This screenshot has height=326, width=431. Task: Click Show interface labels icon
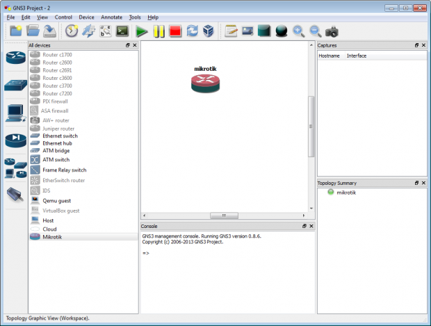click(x=88, y=31)
